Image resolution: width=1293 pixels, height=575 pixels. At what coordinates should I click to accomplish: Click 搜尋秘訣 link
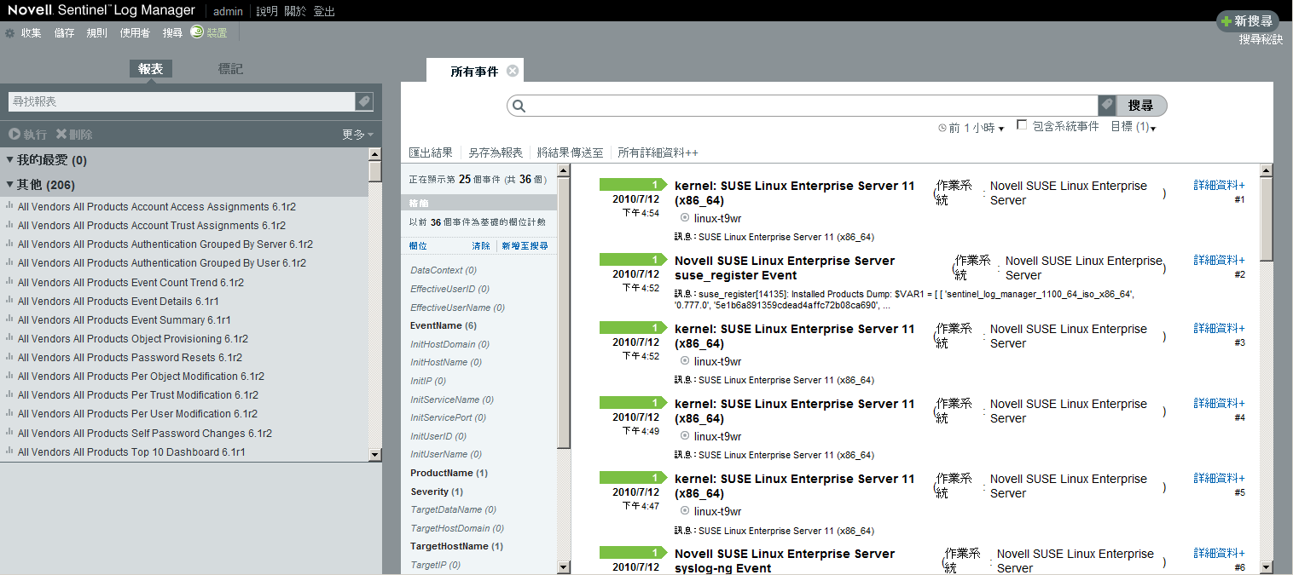(x=1261, y=39)
